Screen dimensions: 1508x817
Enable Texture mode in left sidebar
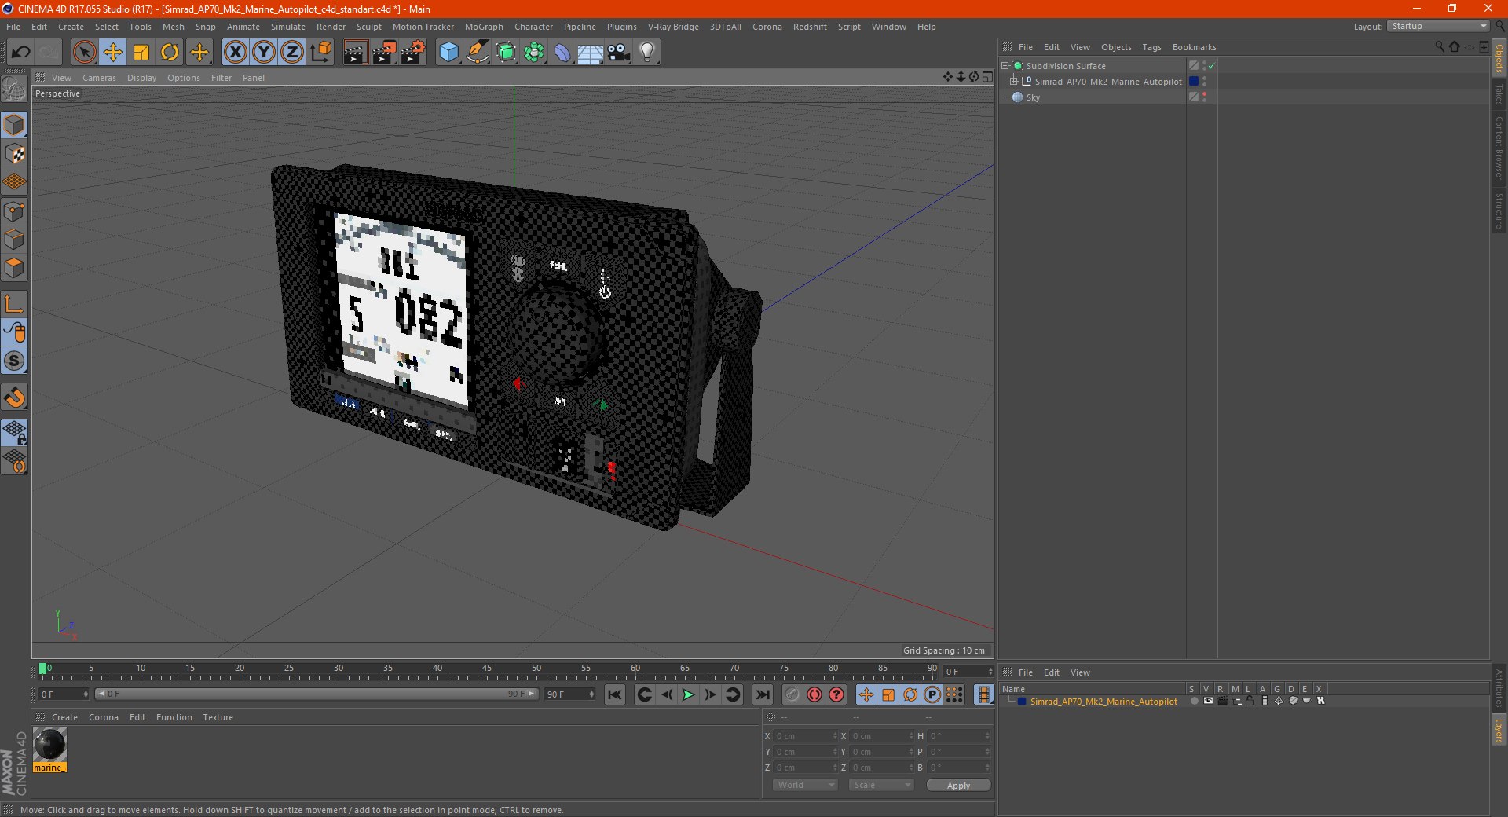15,154
